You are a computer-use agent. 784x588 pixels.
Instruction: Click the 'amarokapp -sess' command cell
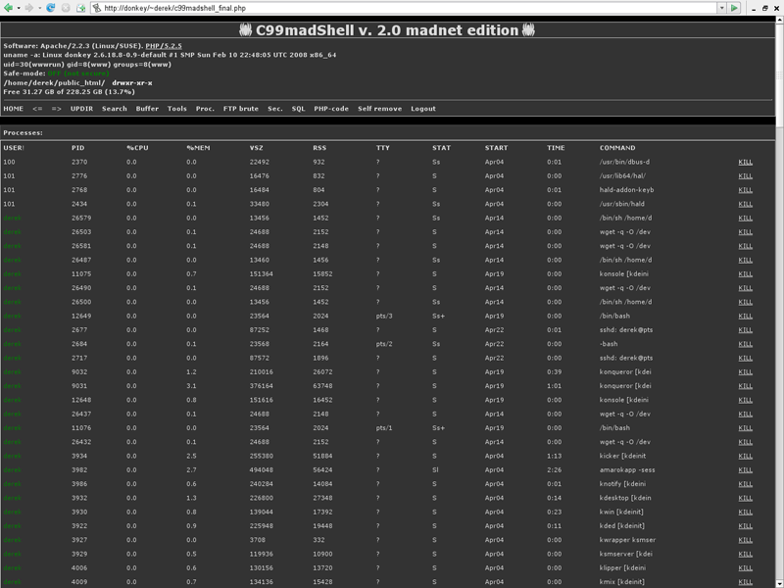[x=627, y=470]
